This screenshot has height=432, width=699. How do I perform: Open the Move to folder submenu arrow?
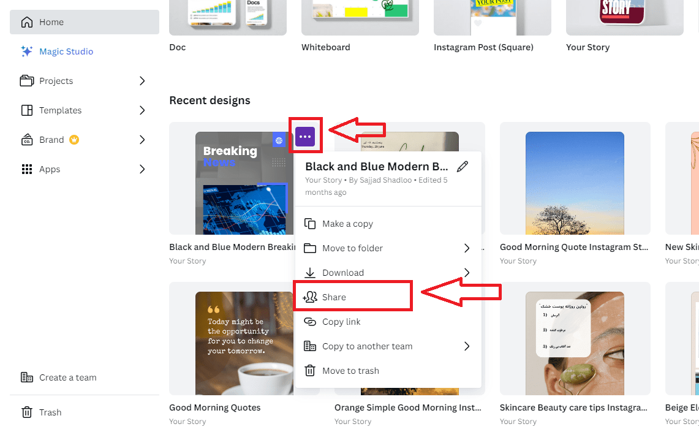[467, 248]
